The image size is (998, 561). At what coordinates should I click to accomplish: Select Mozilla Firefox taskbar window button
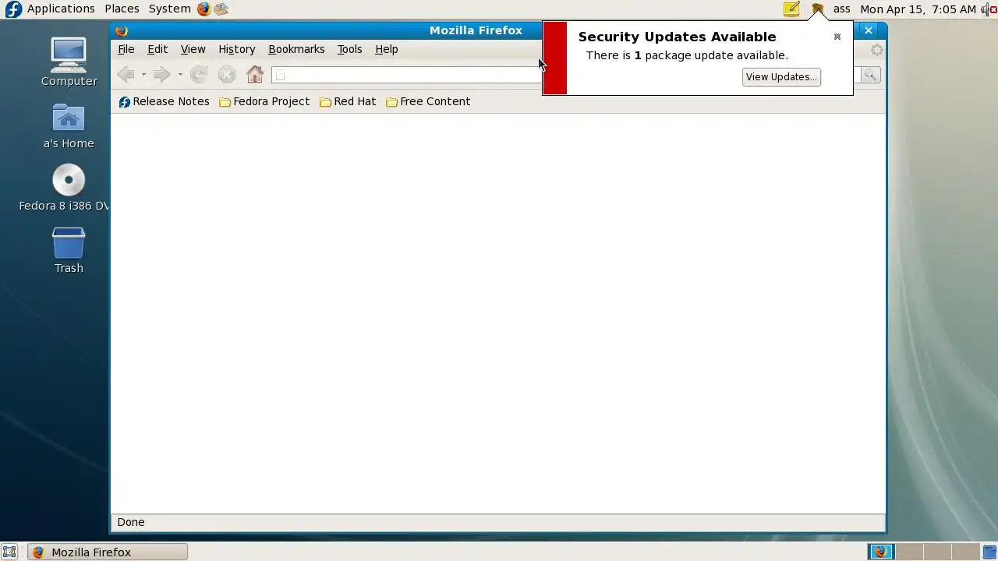point(108,552)
